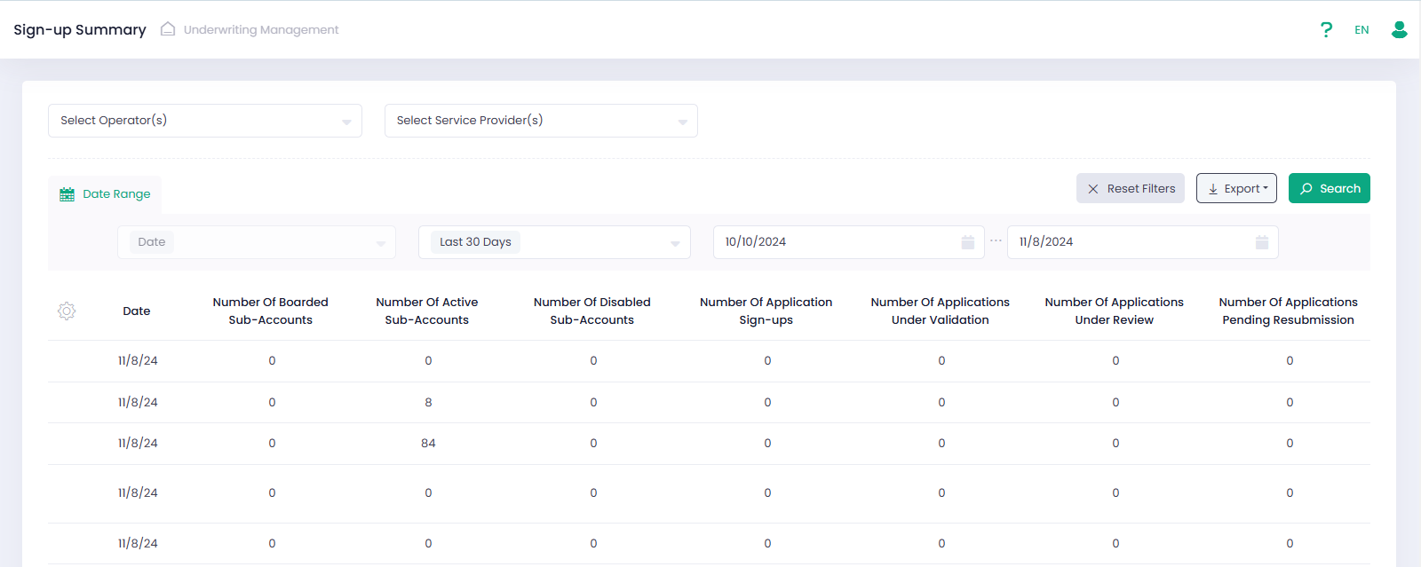
Task: Open the user profile icon
Action: [1399, 30]
